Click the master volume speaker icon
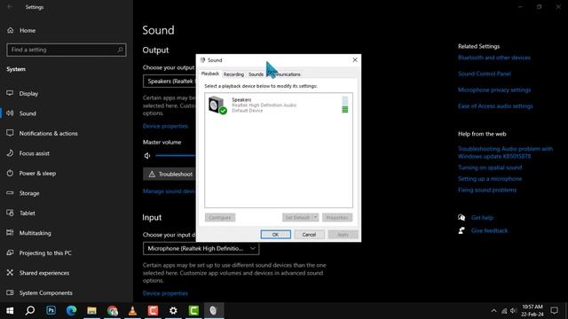 147,156
